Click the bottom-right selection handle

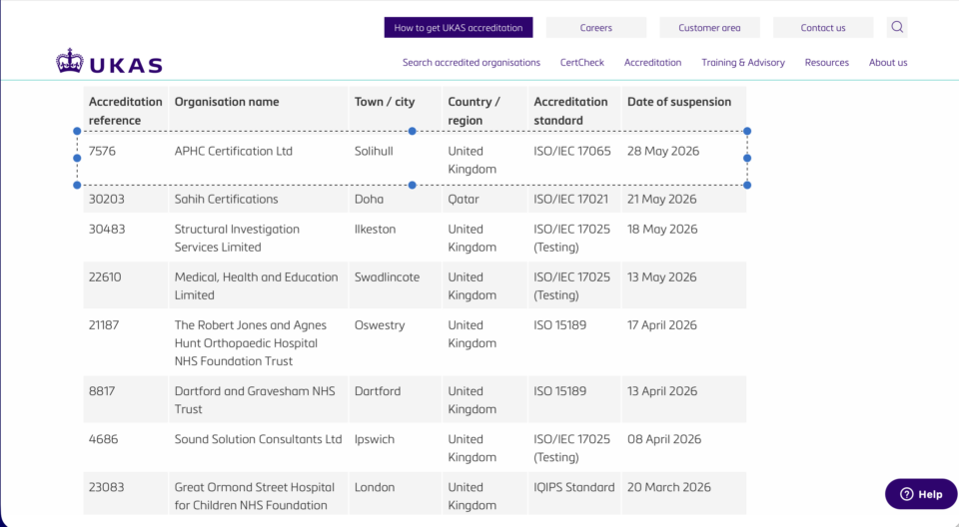[x=747, y=185]
